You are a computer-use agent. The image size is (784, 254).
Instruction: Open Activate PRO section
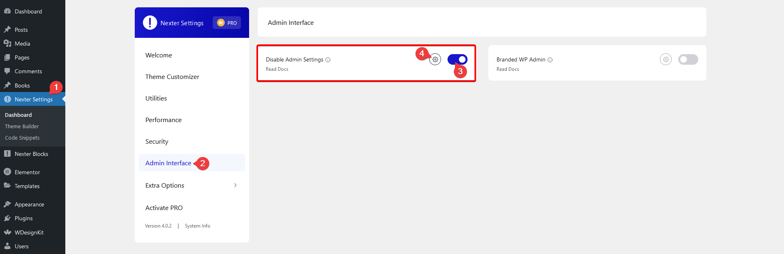coord(164,208)
